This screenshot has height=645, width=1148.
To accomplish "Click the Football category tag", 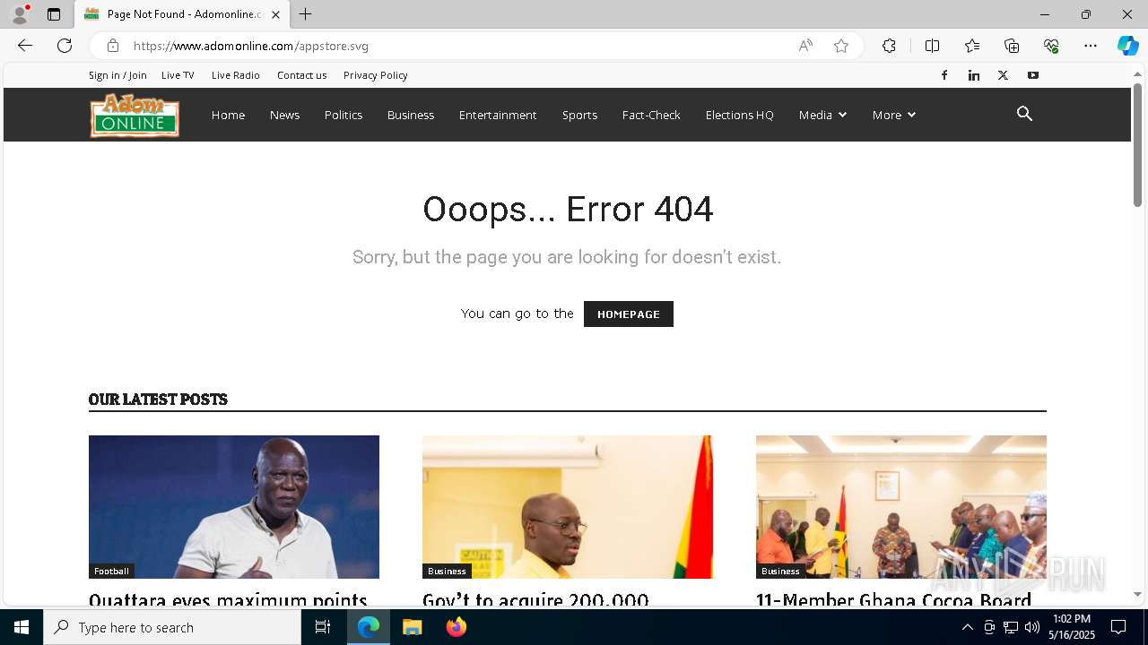I will [x=111, y=571].
